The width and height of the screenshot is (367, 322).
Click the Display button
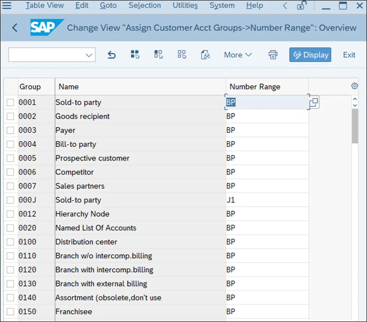310,55
